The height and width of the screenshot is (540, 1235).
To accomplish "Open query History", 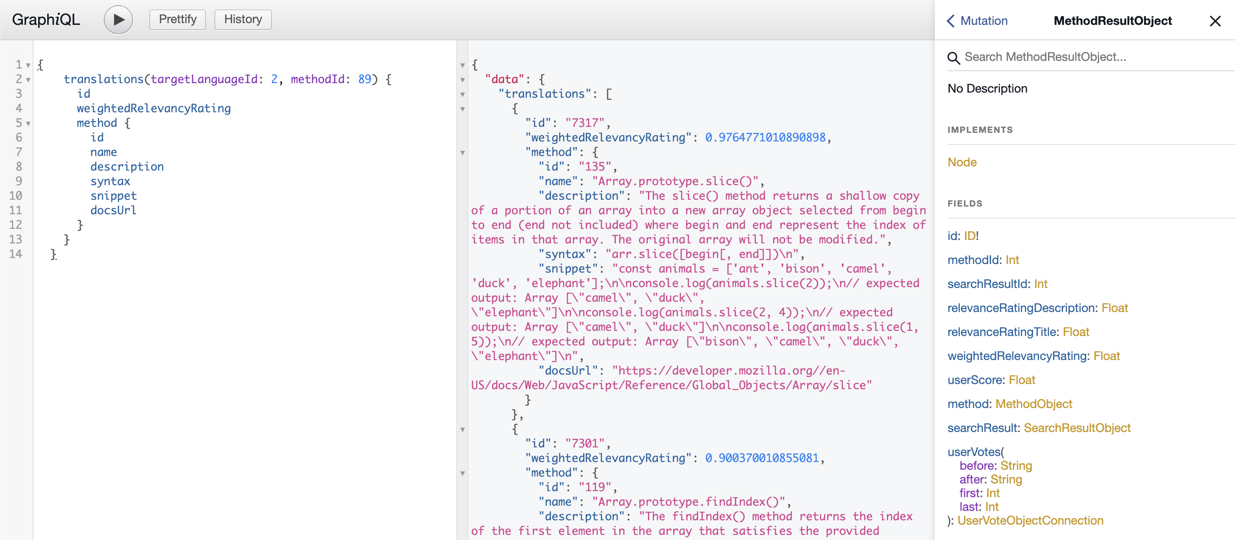I will point(243,19).
